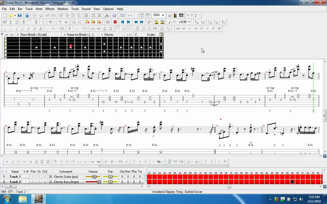Viewport: 327px width, 204px height.
Task: Open score information icon
Action: 27,15
